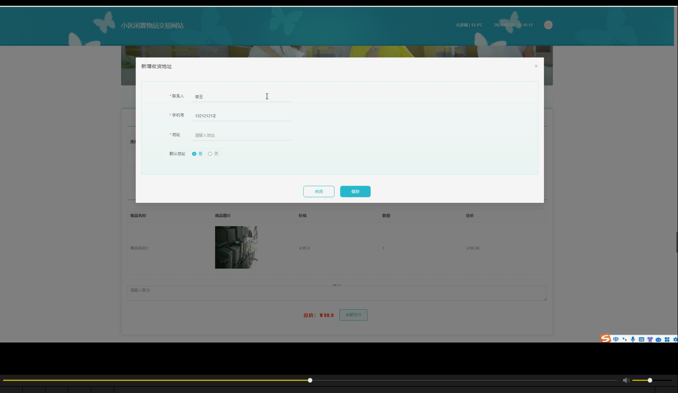Image resolution: width=678 pixels, height=393 pixels.
Task: Click the 数量 column header
Action: (386, 216)
